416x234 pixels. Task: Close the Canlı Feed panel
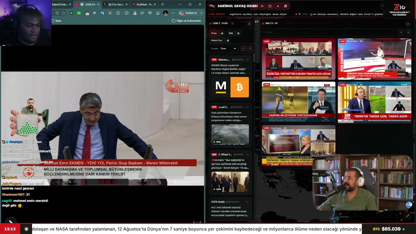(249, 24)
